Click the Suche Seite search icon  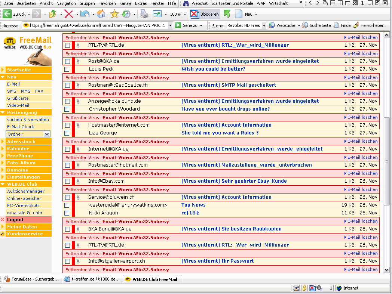(305, 25)
